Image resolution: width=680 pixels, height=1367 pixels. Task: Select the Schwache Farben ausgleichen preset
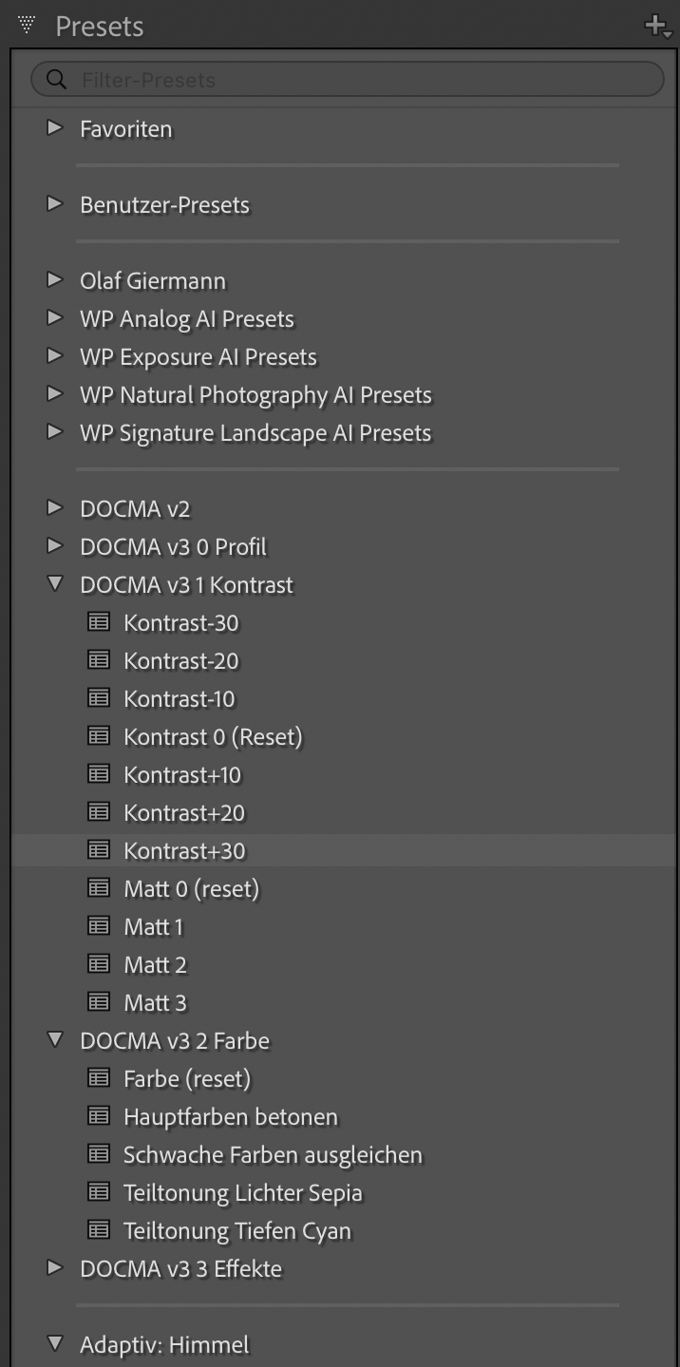tap(273, 1154)
